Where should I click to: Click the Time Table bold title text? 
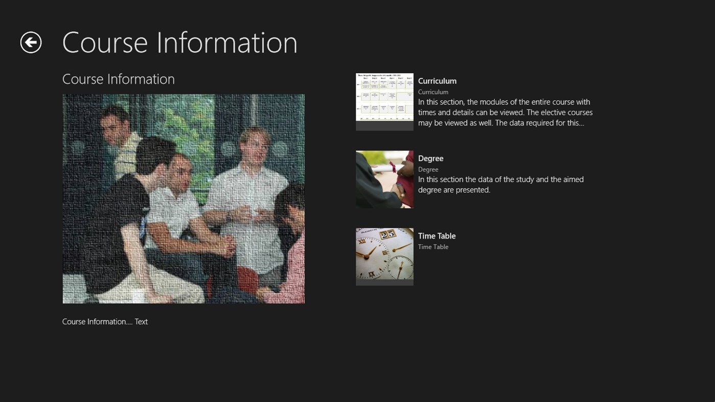[436, 236]
